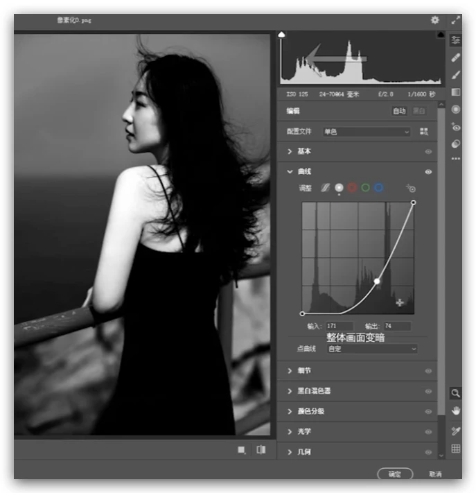Select the adjustment brush tool
The image size is (476, 493).
coord(456,74)
